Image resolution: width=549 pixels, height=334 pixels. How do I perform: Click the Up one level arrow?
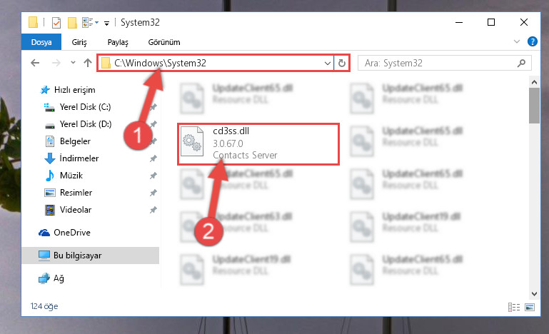pyautogui.click(x=88, y=63)
